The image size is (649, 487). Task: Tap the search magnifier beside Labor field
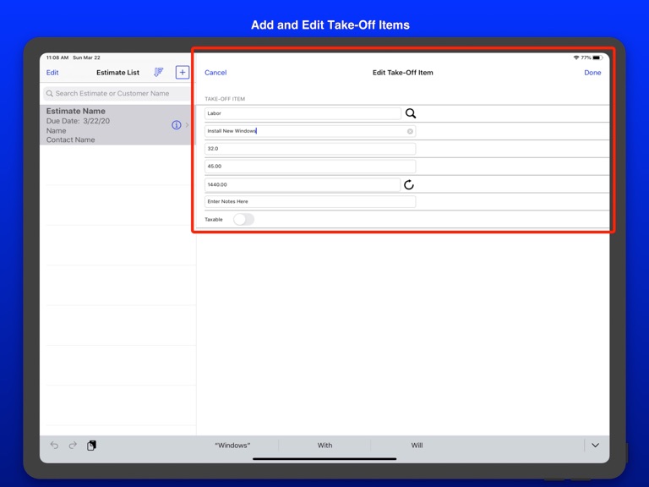tap(410, 113)
